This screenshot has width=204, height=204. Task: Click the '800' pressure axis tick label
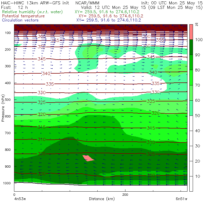(x=8, y=150)
